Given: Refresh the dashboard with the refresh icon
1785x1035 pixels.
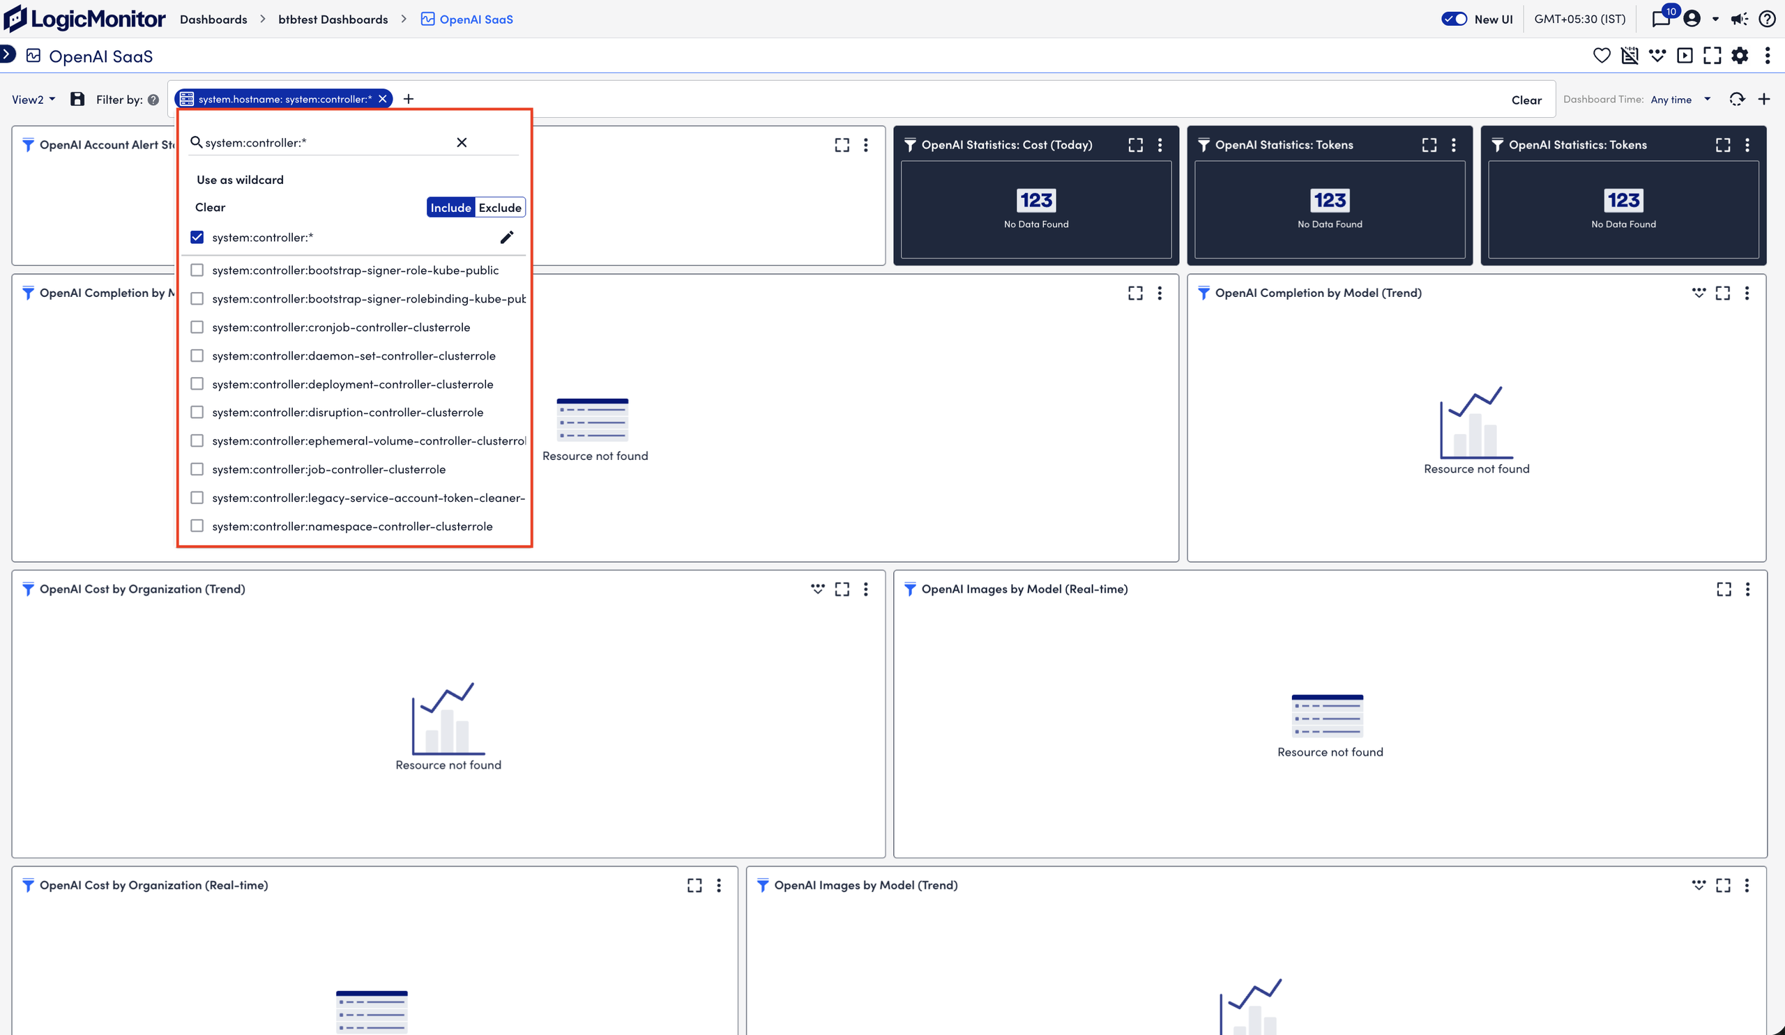Looking at the screenshot, I should pyautogui.click(x=1736, y=99).
